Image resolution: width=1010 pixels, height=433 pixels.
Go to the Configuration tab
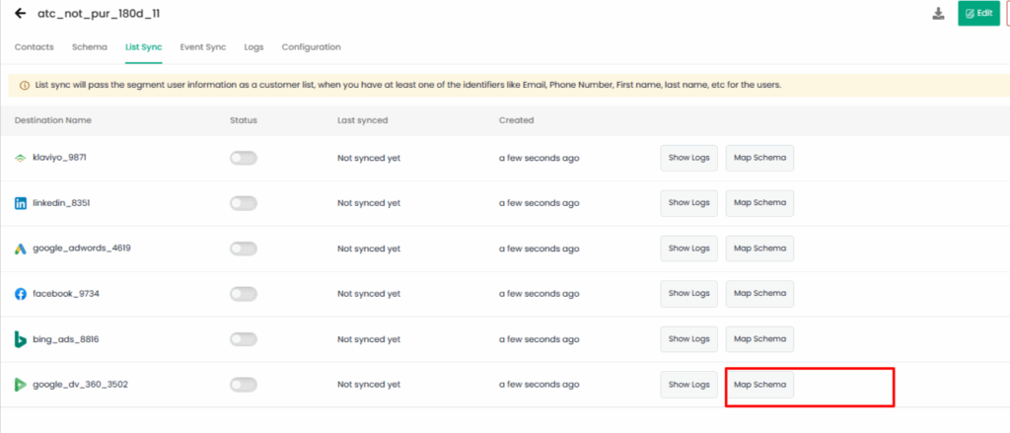point(311,47)
